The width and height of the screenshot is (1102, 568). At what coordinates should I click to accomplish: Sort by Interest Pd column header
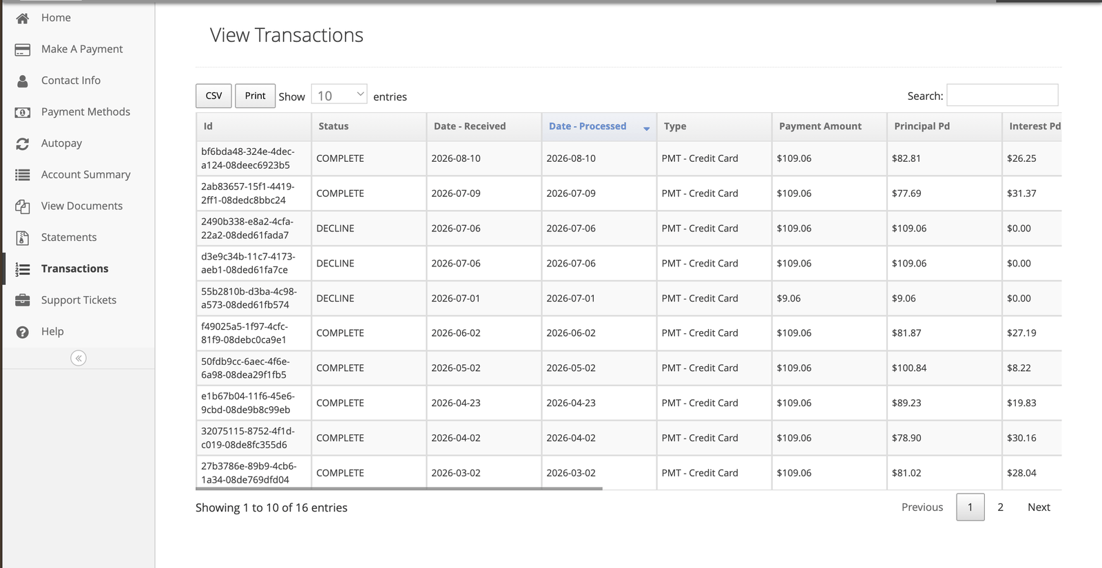[x=1032, y=127]
